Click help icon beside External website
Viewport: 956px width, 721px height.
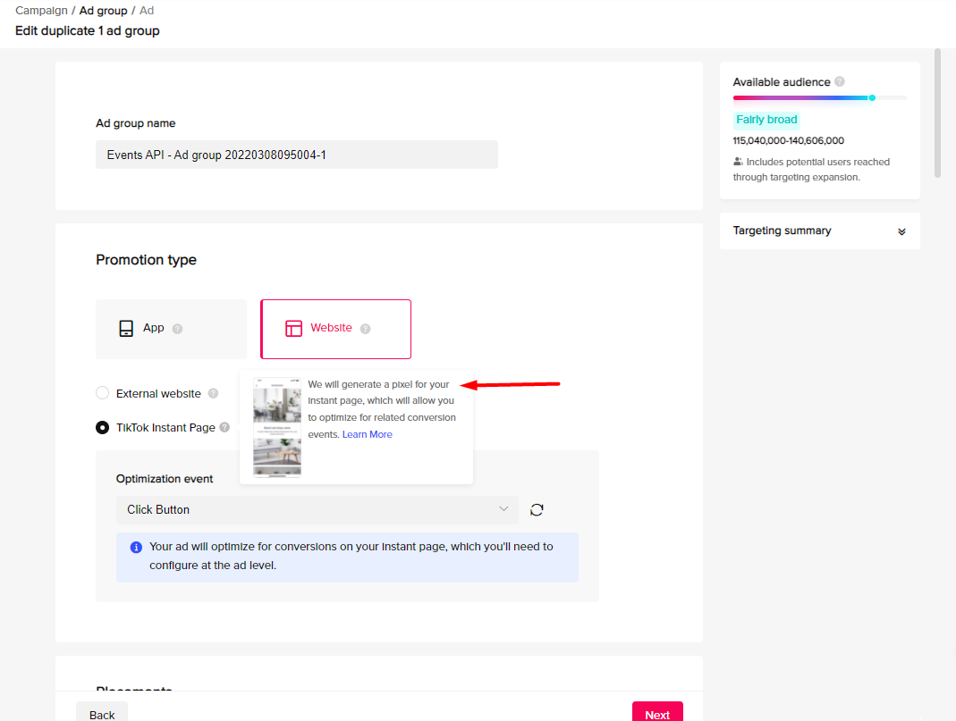pos(213,393)
